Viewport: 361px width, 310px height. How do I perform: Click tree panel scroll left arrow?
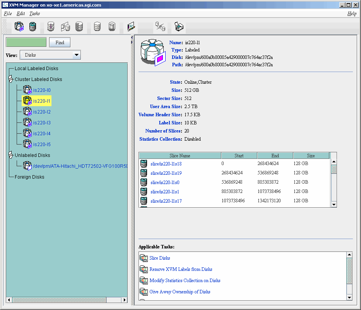9,300
